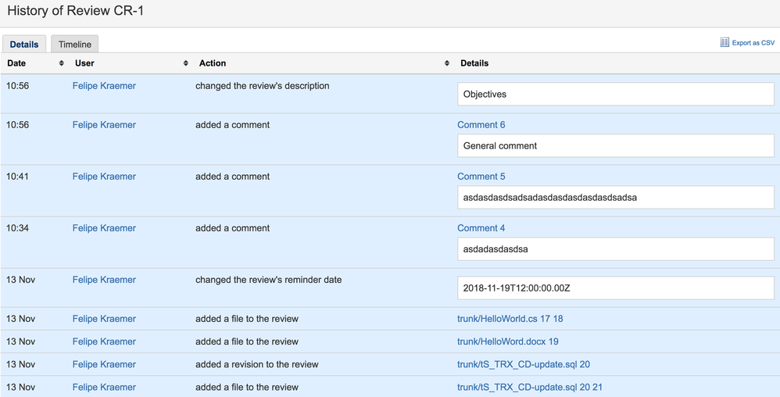Click the 2018-11-19T12:00:00.00Z reminder date box
Image resolution: width=780 pixels, height=397 pixels.
[x=616, y=288]
